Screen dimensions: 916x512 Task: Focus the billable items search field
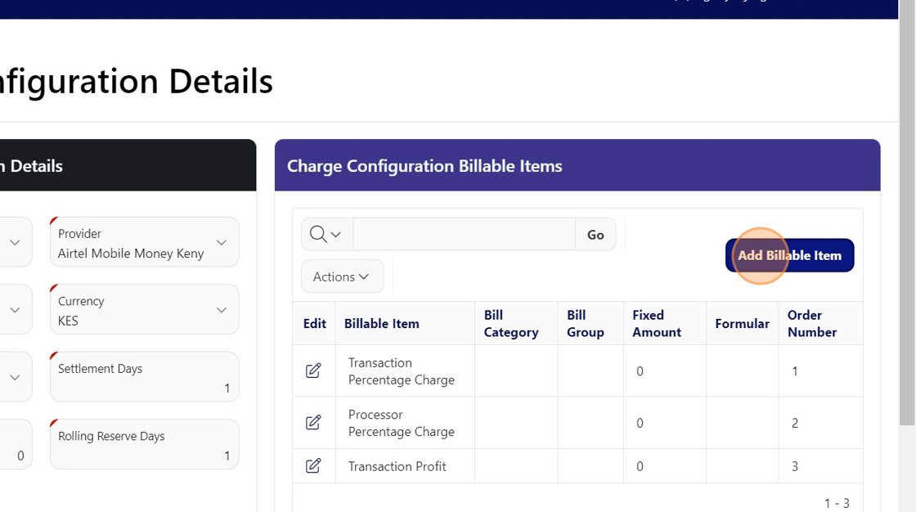[x=464, y=235]
